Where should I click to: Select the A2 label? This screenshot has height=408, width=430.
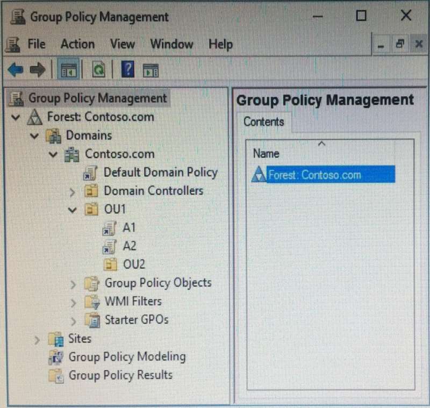(130, 246)
